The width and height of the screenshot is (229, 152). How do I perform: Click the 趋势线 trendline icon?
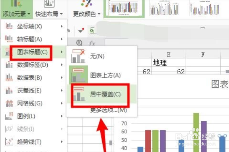point(9,141)
